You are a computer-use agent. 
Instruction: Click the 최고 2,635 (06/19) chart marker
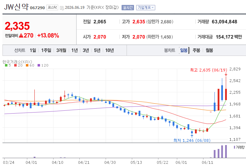click(208, 70)
